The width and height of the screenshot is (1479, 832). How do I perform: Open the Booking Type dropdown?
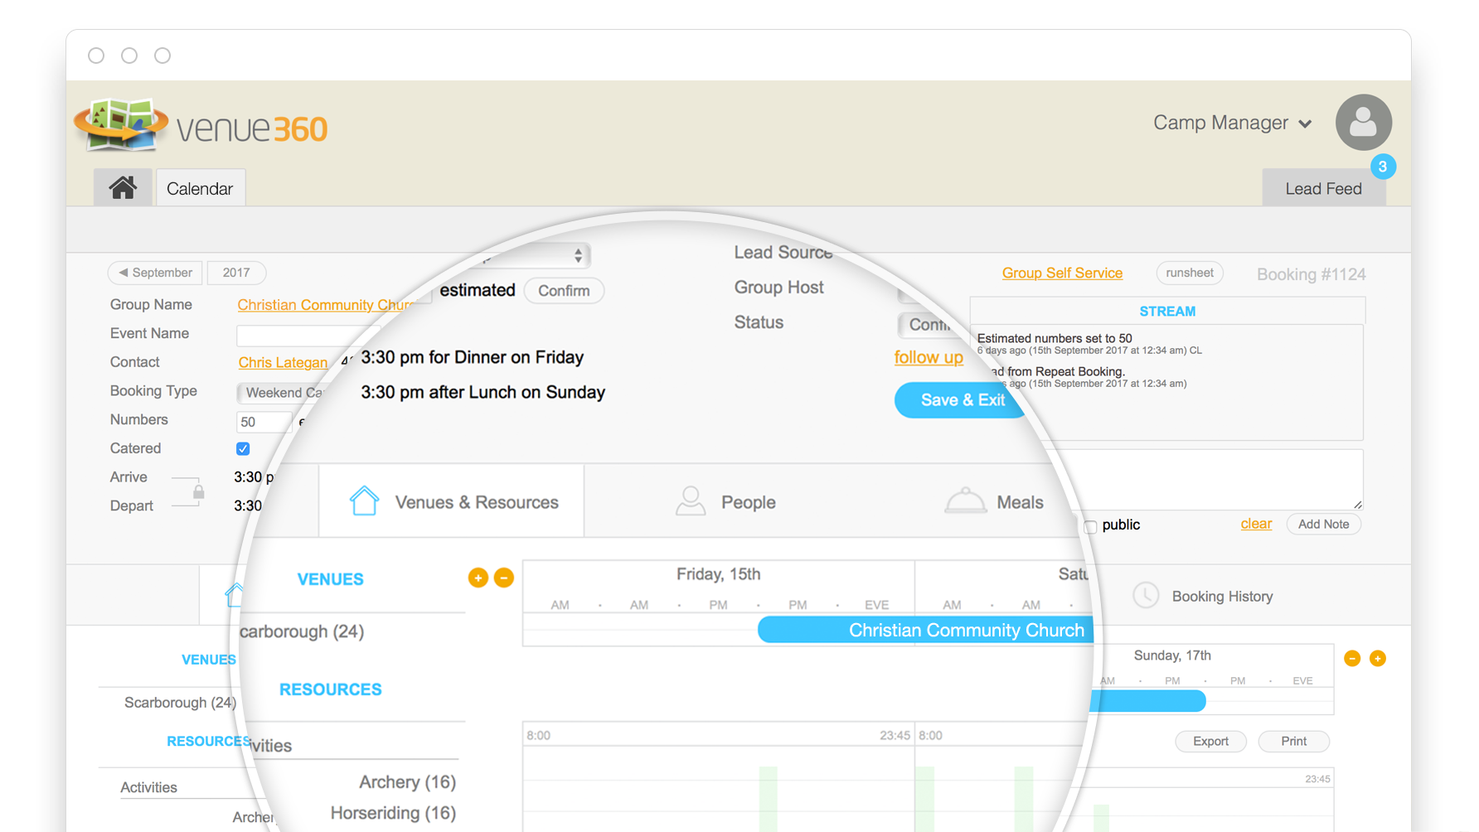tap(282, 392)
